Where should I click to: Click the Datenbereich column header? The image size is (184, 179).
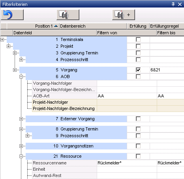[x=93, y=26]
